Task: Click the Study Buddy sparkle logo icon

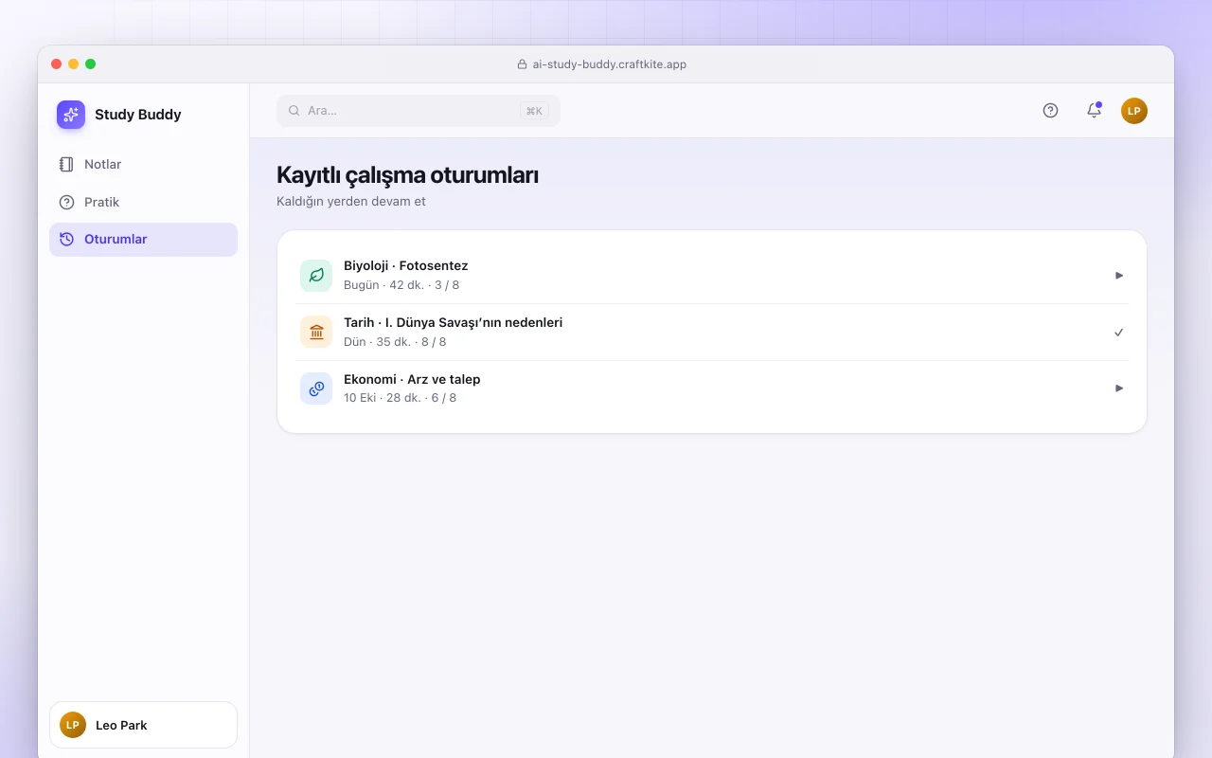Action: (x=71, y=115)
